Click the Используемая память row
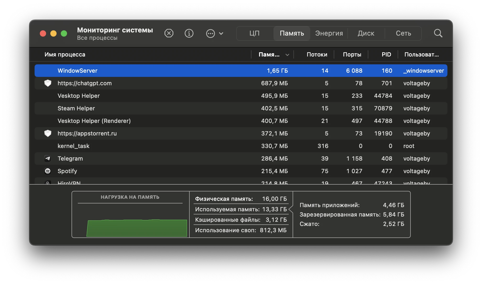 coord(241,209)
